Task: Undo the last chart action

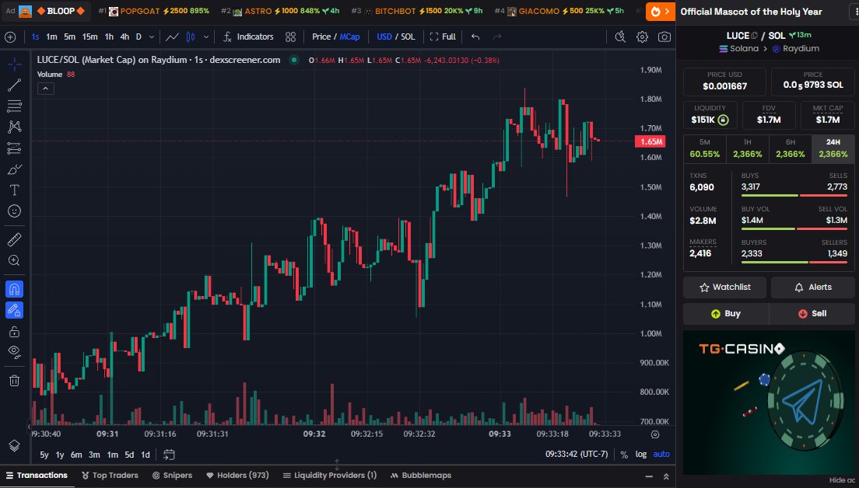Action: (x=475, y=37)
